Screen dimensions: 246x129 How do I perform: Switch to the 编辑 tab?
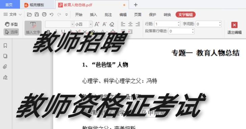123,15
